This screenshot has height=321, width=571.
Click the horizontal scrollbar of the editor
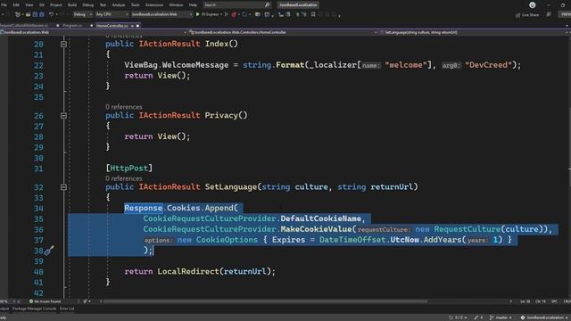tap(265, 301)
